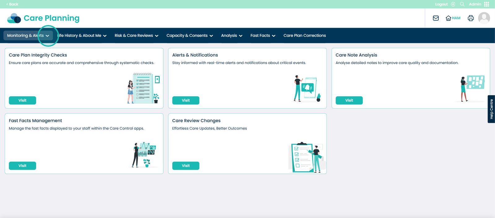Screen dimensions: 495x218
Task: Select Care Plan Corrections menu item
Action: pyautogui.click(x=304, y=36)
